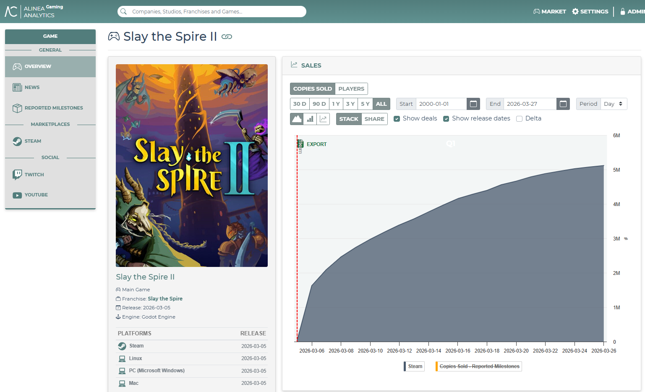645x392 pixels.
Task: Open the Market page in the header
Action: click(x=550, y=11)
